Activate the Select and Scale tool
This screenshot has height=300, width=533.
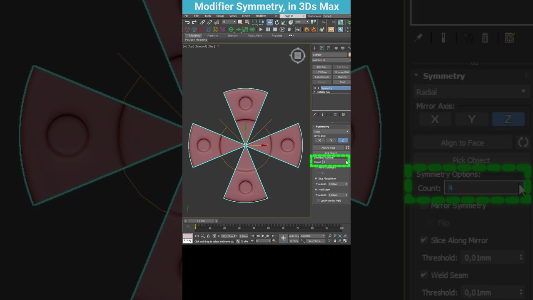[284, 22]
